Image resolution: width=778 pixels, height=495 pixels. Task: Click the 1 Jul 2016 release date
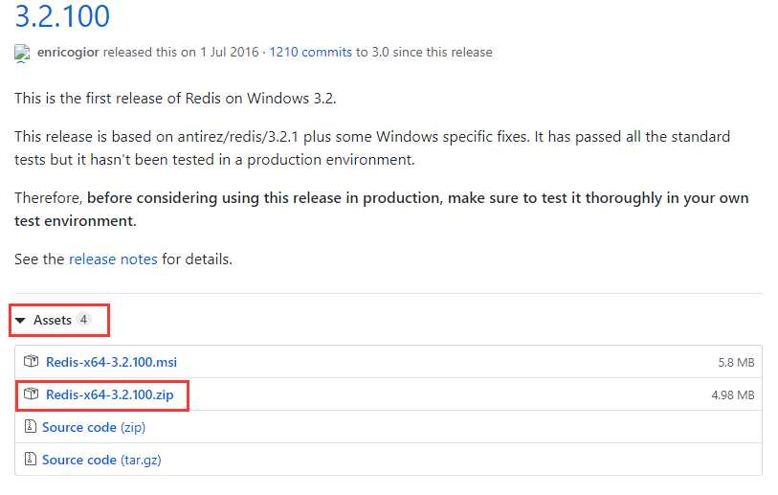230,52
